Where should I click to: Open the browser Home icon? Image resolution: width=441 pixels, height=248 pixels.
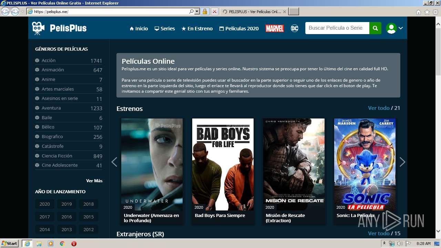418,12
